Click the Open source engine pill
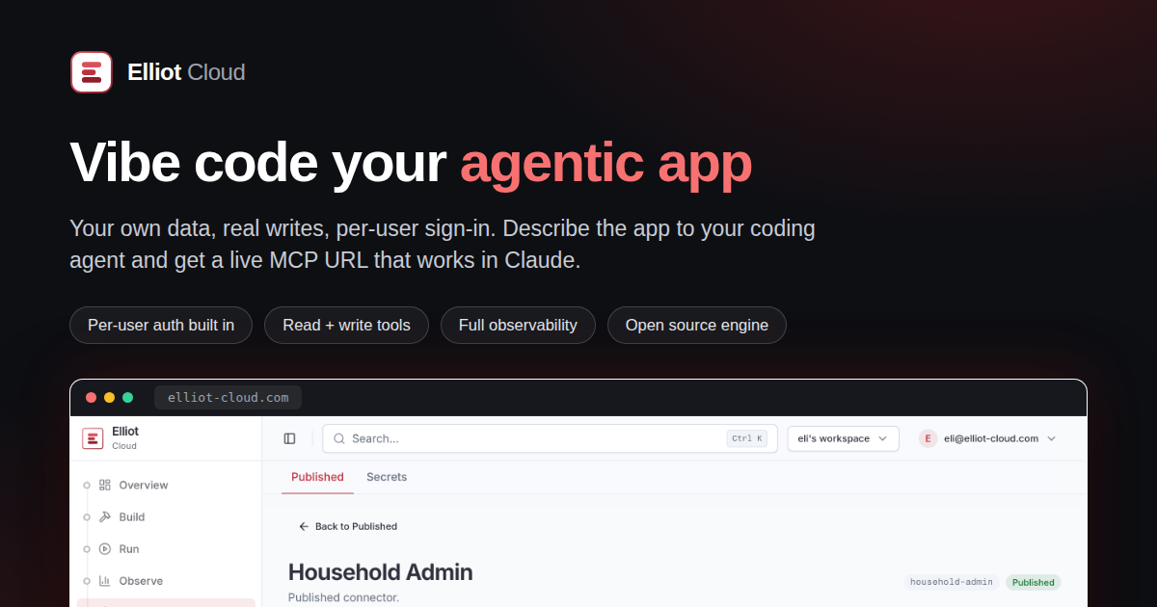 click(x=697, y=325)
